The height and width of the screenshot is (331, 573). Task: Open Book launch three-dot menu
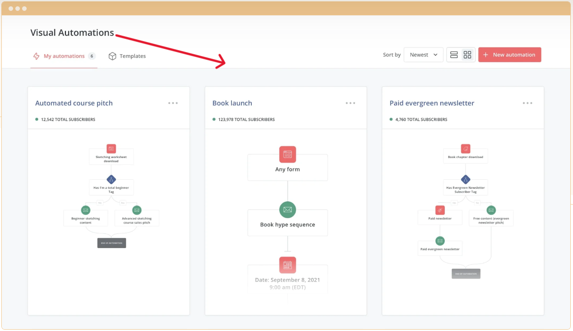[351, 103]
